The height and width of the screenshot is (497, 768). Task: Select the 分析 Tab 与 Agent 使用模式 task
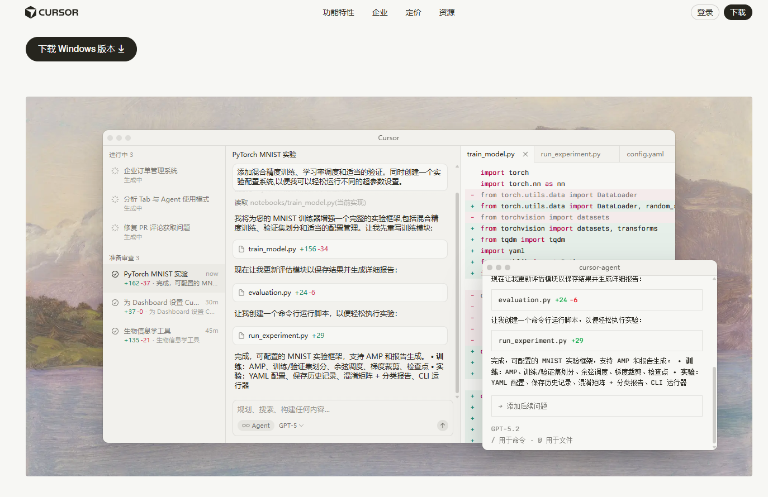164,203
